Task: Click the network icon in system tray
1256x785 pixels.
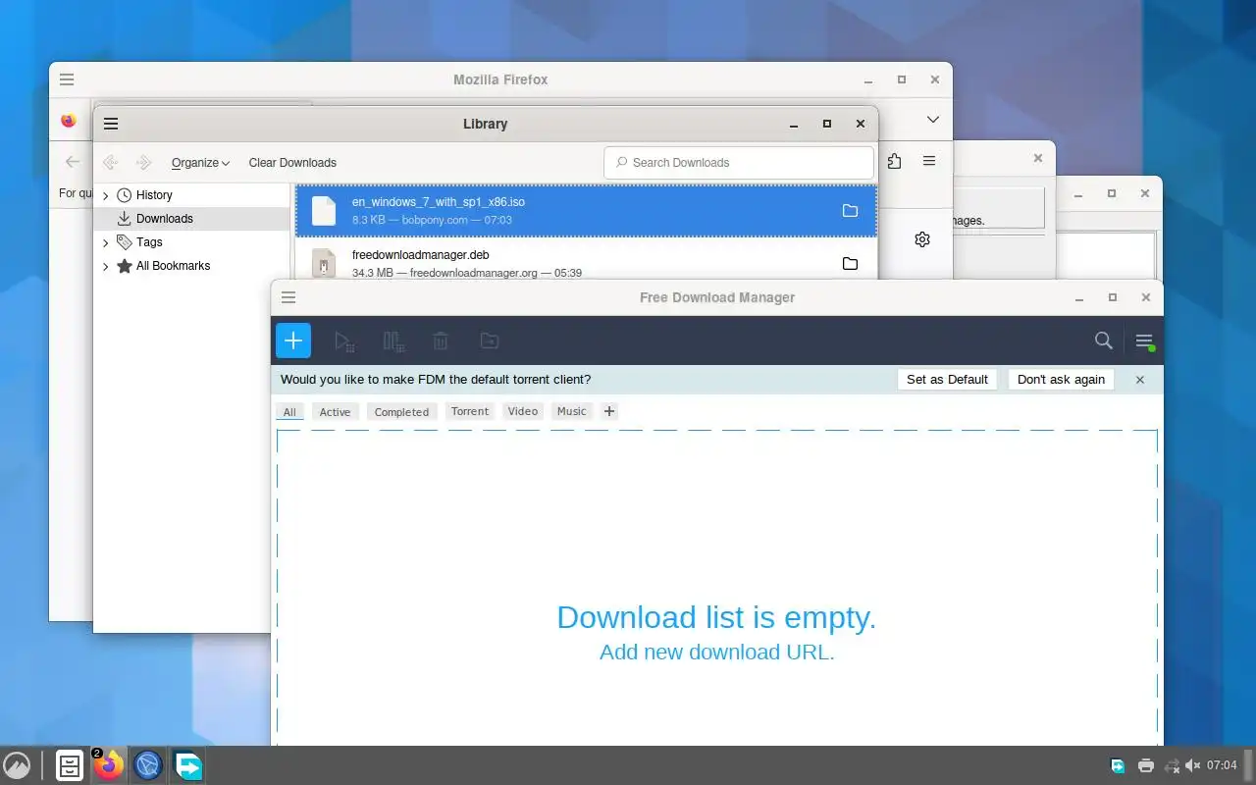Action: tap(1171, 765)
